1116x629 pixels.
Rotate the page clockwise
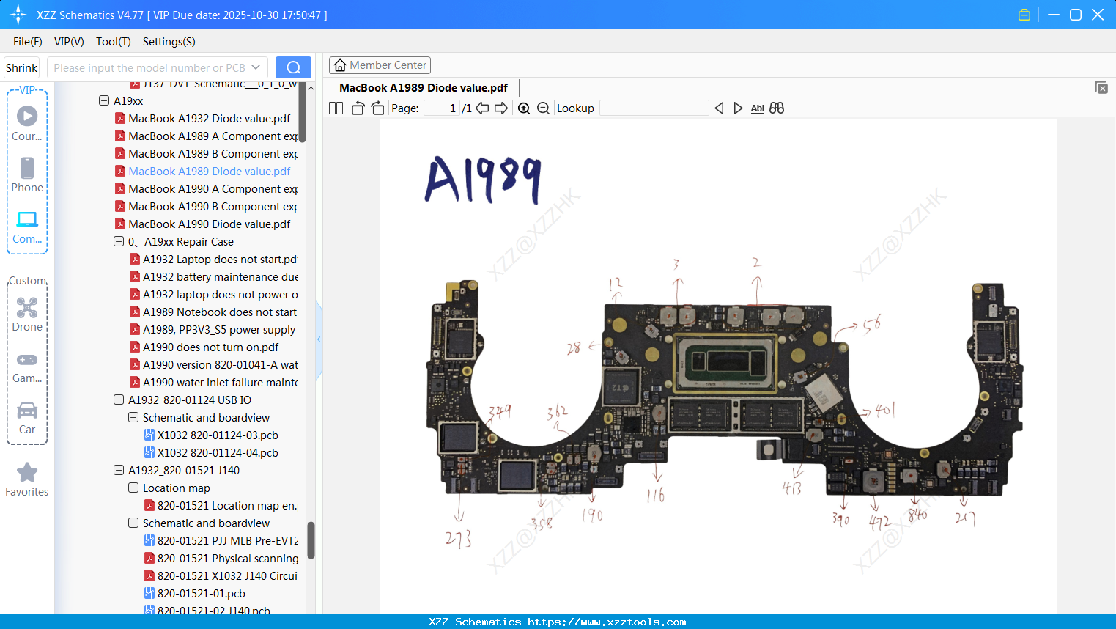click(377, 108)
